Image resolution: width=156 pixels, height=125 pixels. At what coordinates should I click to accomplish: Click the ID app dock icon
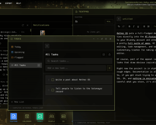tap(63, 116)
